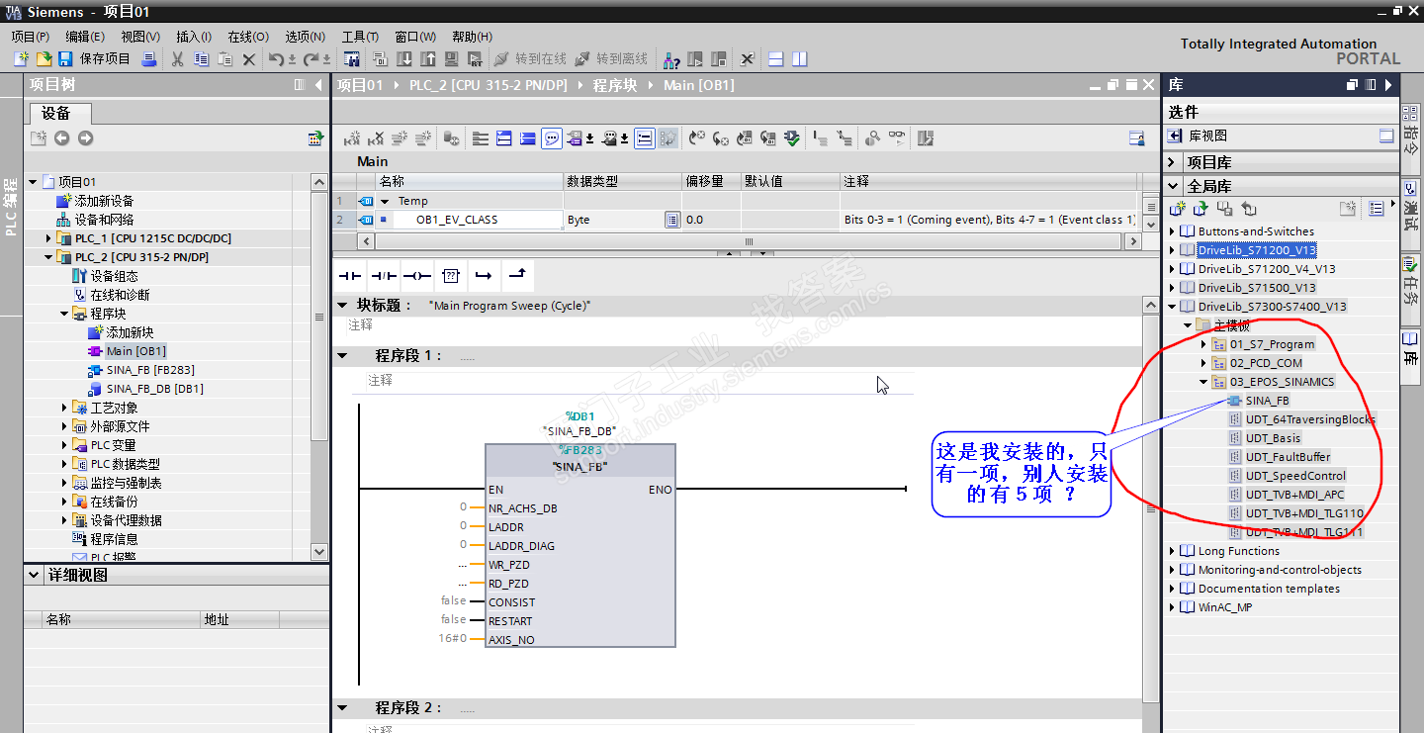Collapse the Temp section in interface table

point(386,201)
